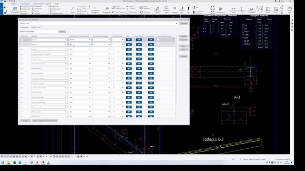
Task: Open the Yandex browser from the taskbar
Action: [26, 162]
